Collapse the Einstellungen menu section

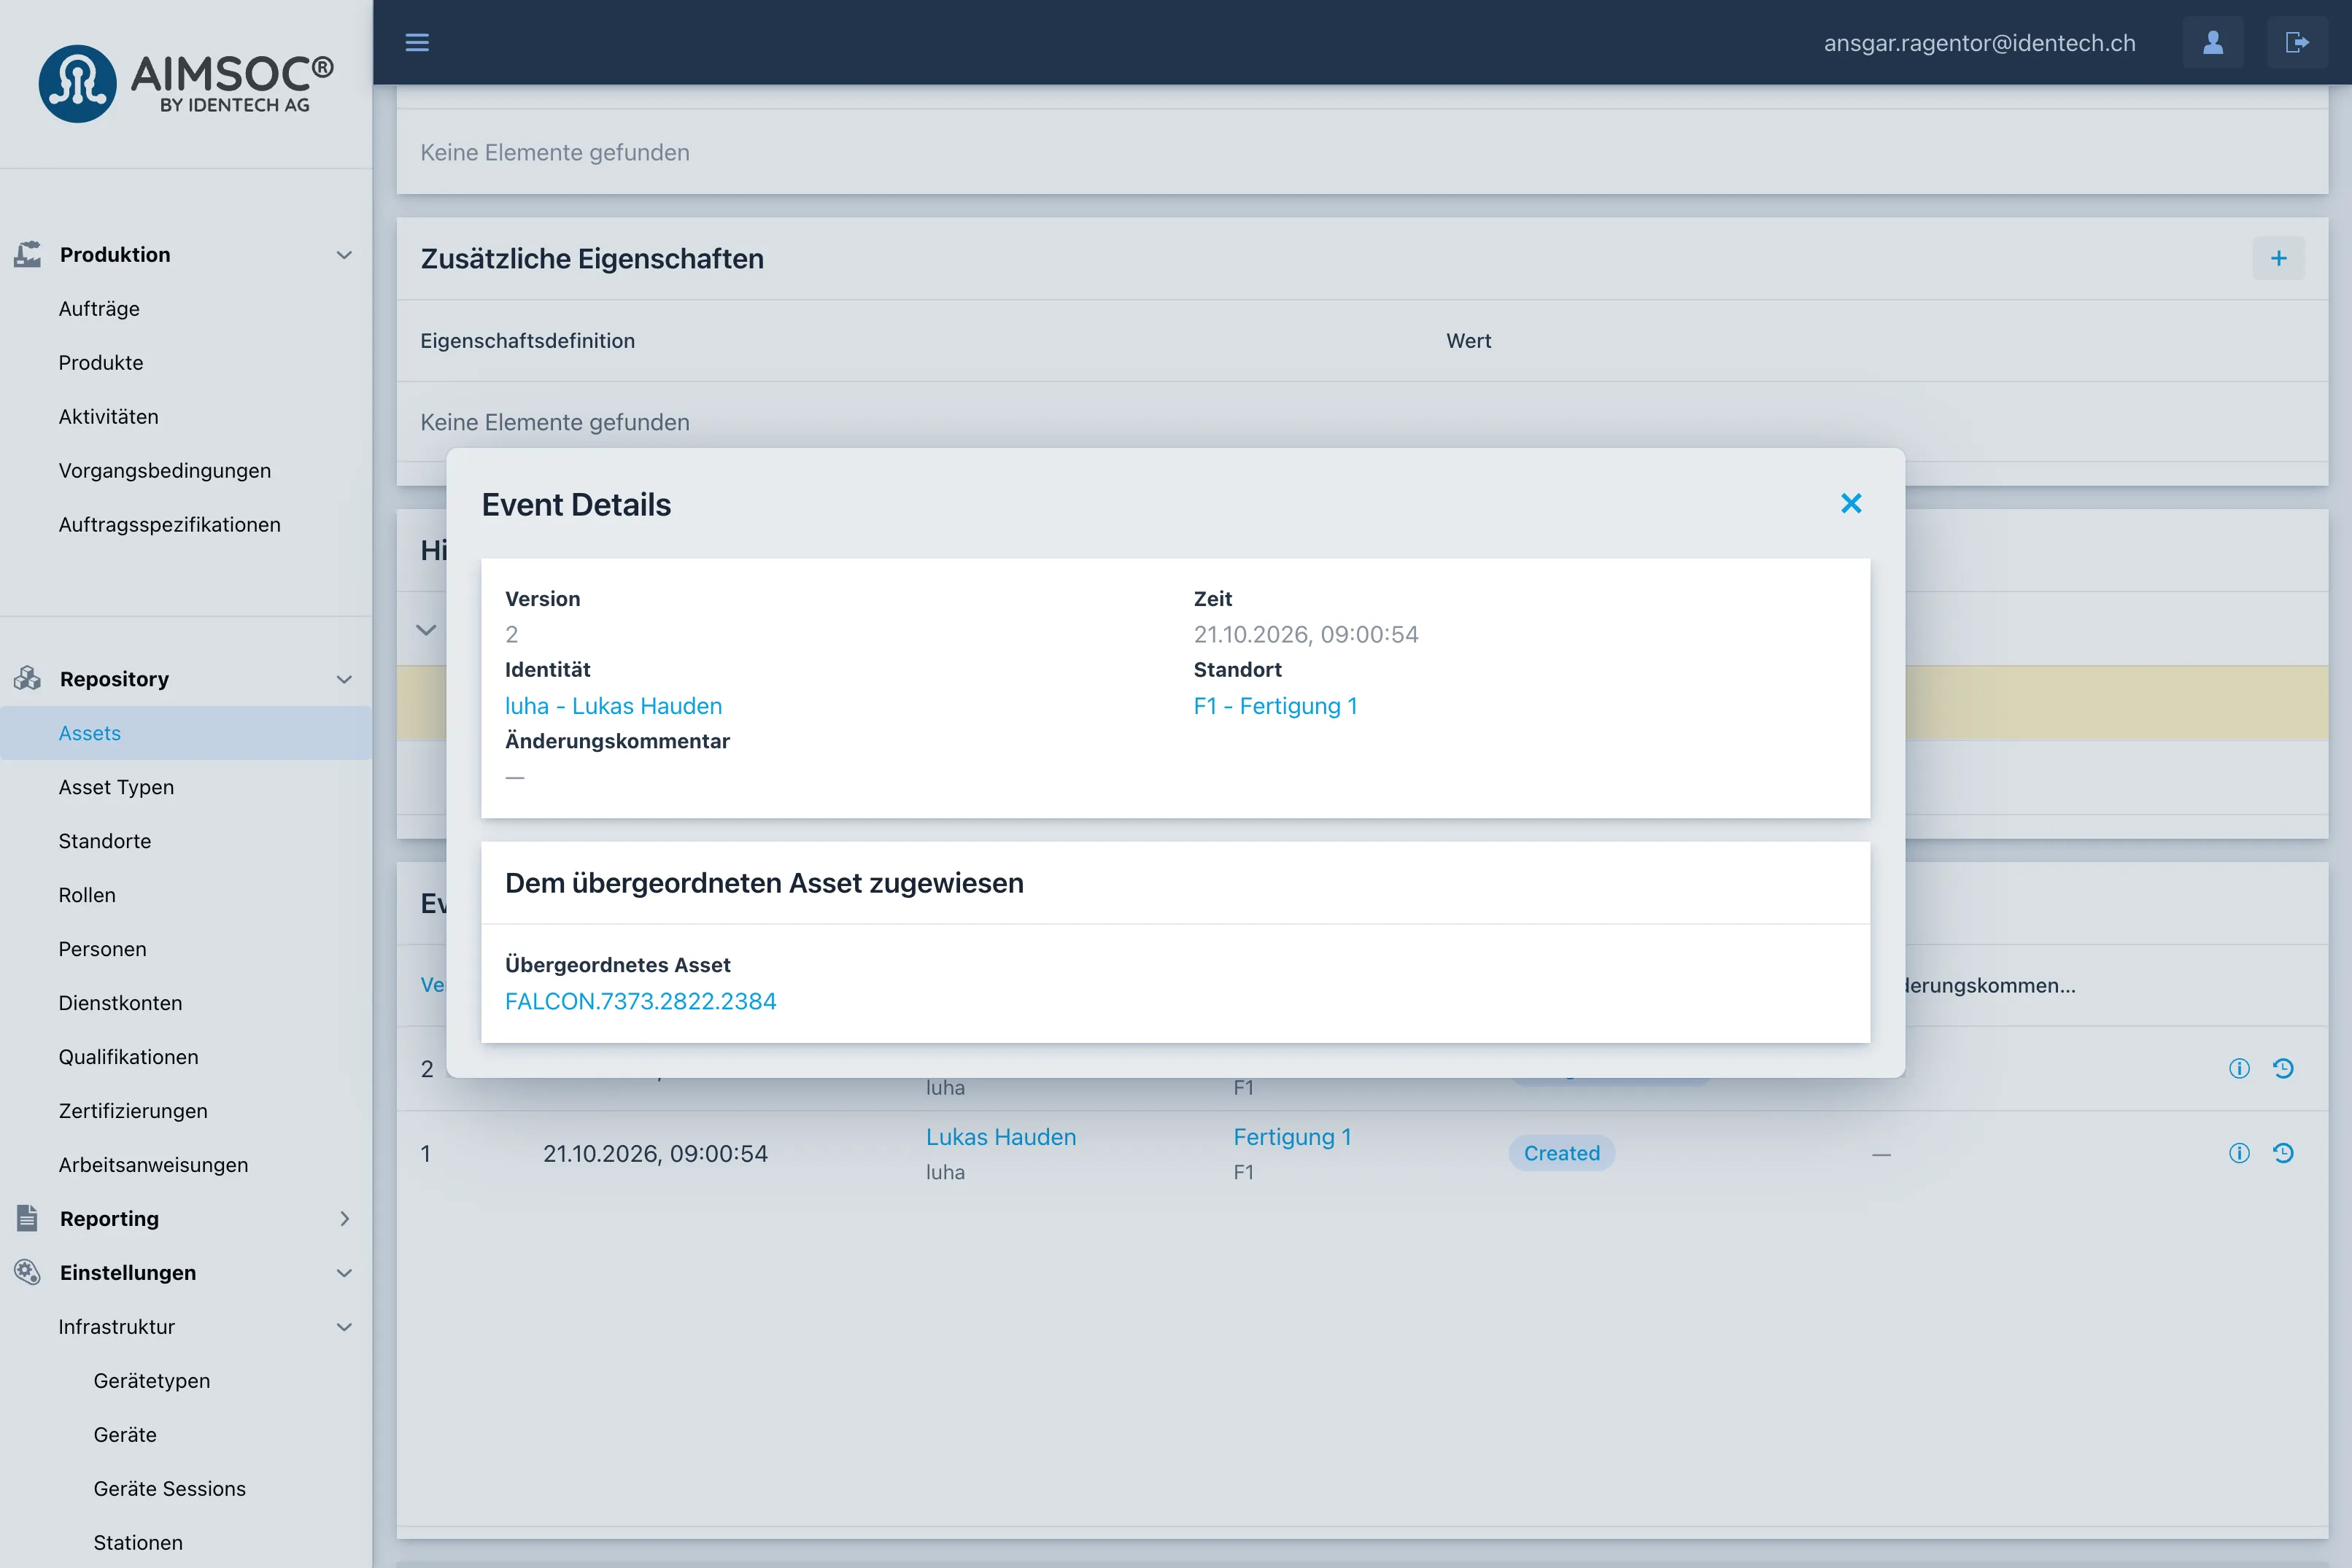click(x=344, y=1272)
